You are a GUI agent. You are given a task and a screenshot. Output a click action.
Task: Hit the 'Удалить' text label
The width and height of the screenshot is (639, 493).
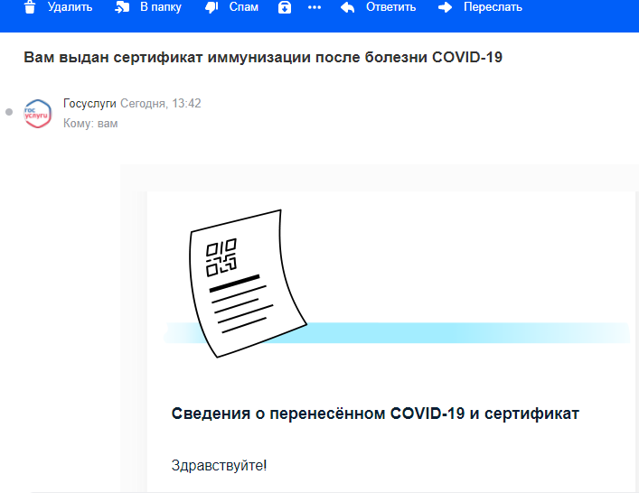[70, 7]
